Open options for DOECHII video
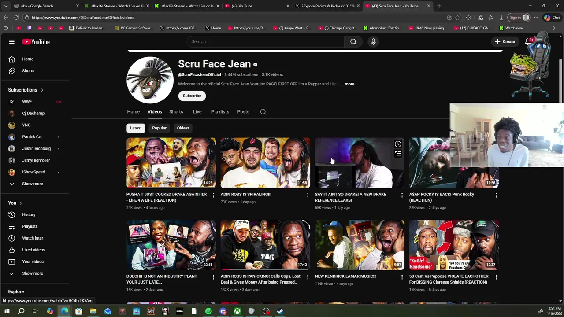The image size is (564, 317). pos(213,277)
